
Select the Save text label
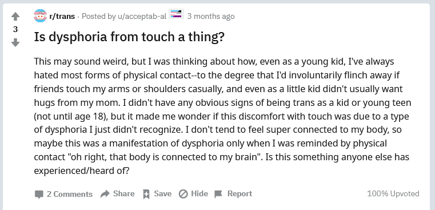(162, 193)
